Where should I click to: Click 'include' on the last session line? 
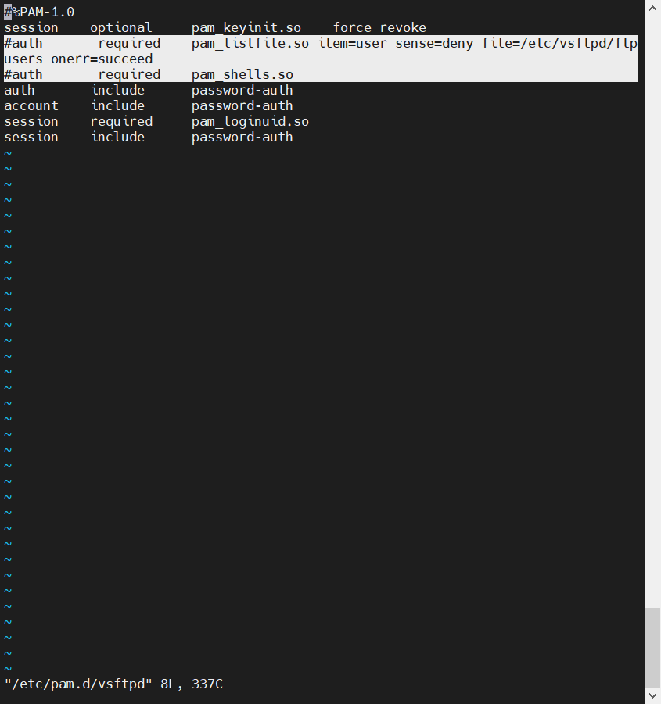pos(118,138)
